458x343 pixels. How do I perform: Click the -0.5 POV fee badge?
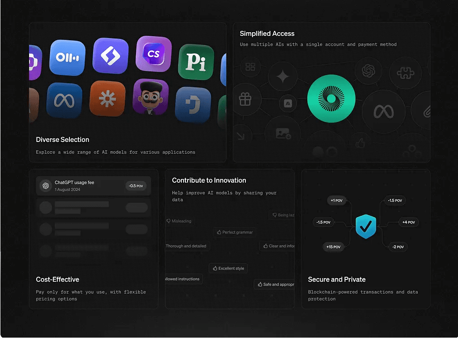coord(136,186)
